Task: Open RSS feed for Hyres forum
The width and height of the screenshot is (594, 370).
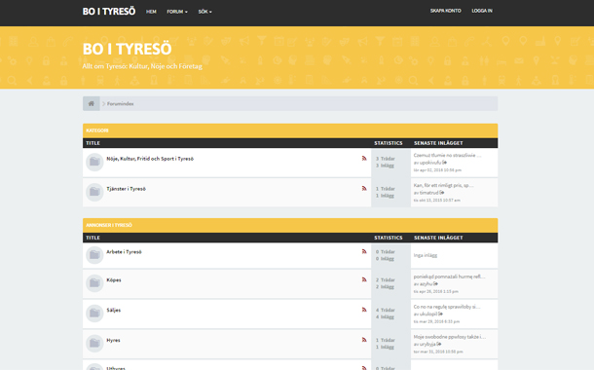Action: point(364,340)
